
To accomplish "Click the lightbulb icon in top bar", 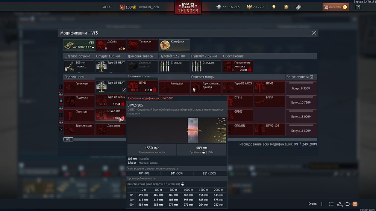I will (x=274, y=7).
